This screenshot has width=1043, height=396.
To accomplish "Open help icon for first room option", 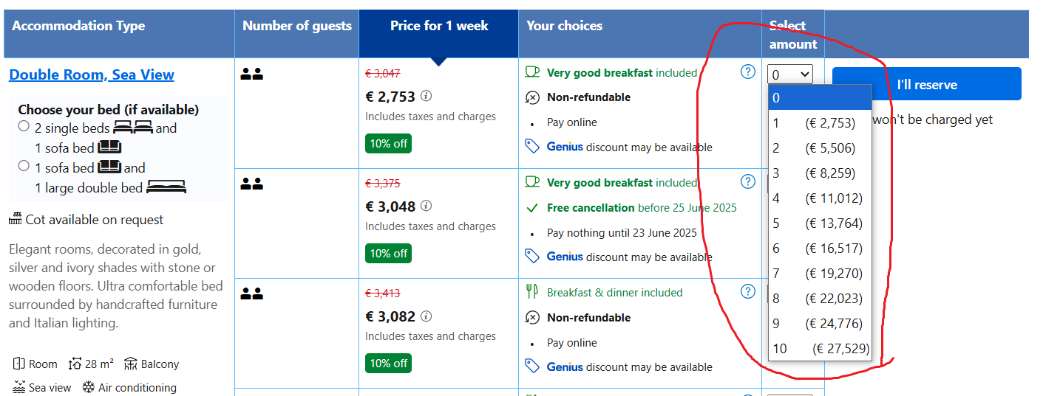I will click(748, 72).
